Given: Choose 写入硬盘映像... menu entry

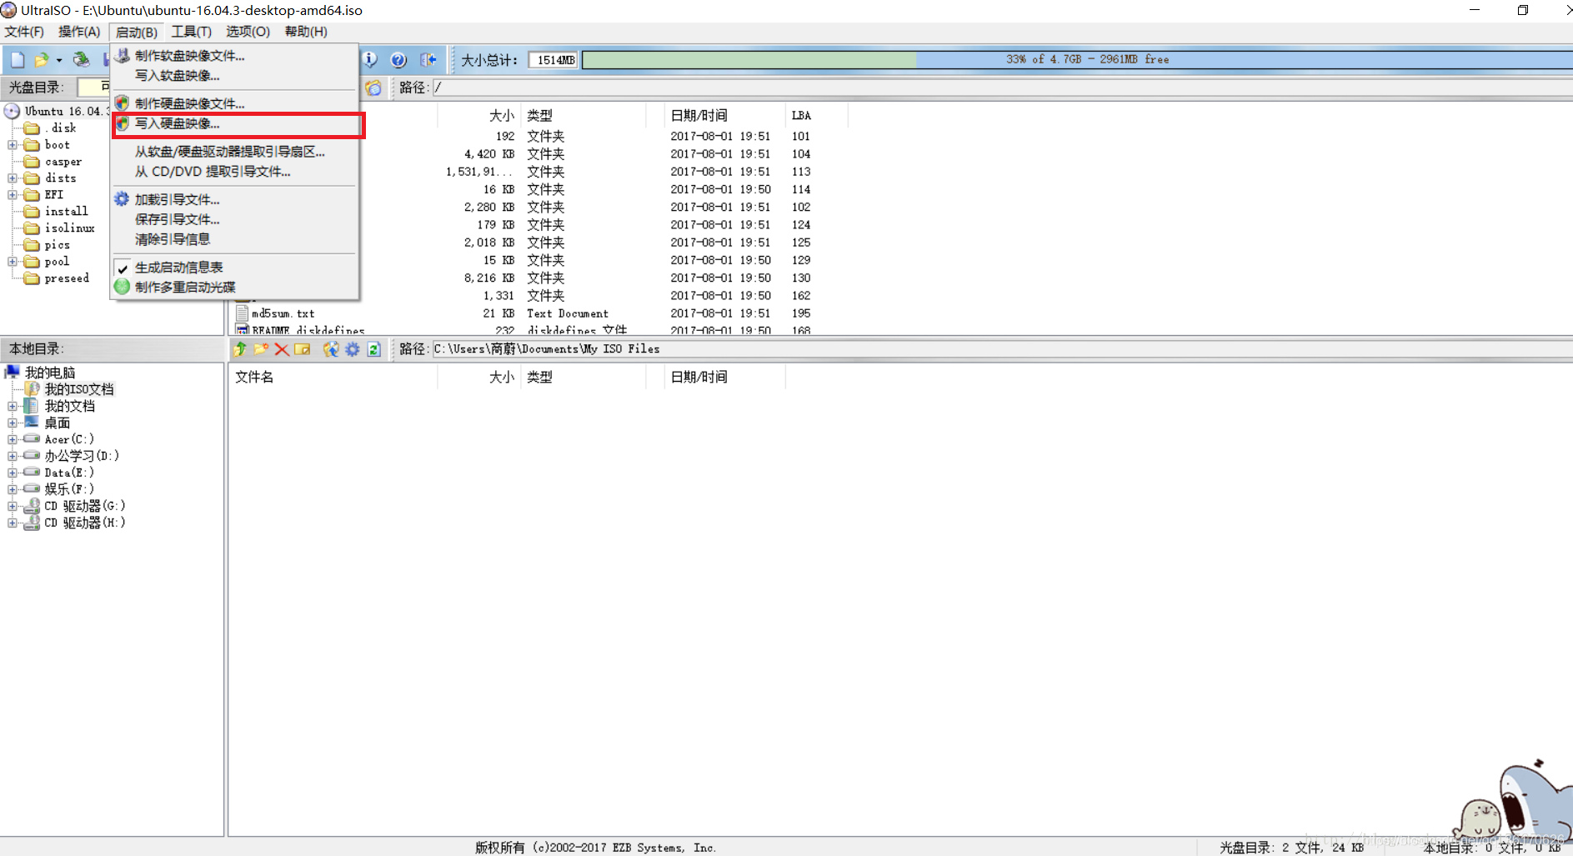Looking at the screenshot, I should 235,123.
